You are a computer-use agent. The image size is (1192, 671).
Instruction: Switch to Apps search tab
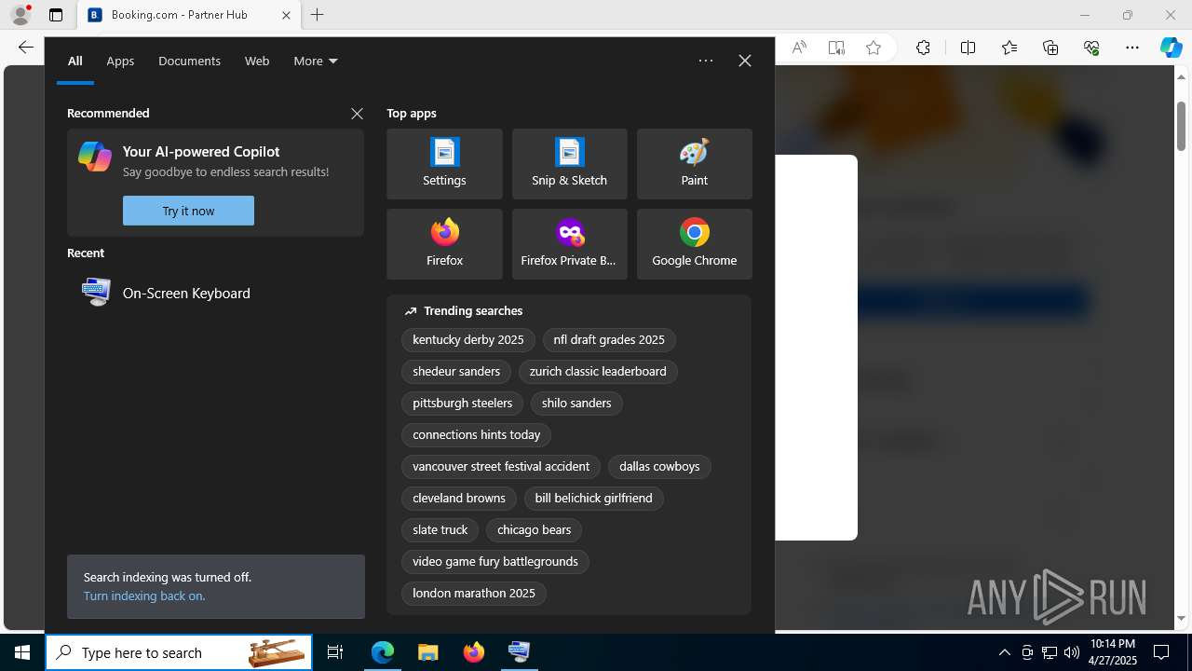click(120, 61)
